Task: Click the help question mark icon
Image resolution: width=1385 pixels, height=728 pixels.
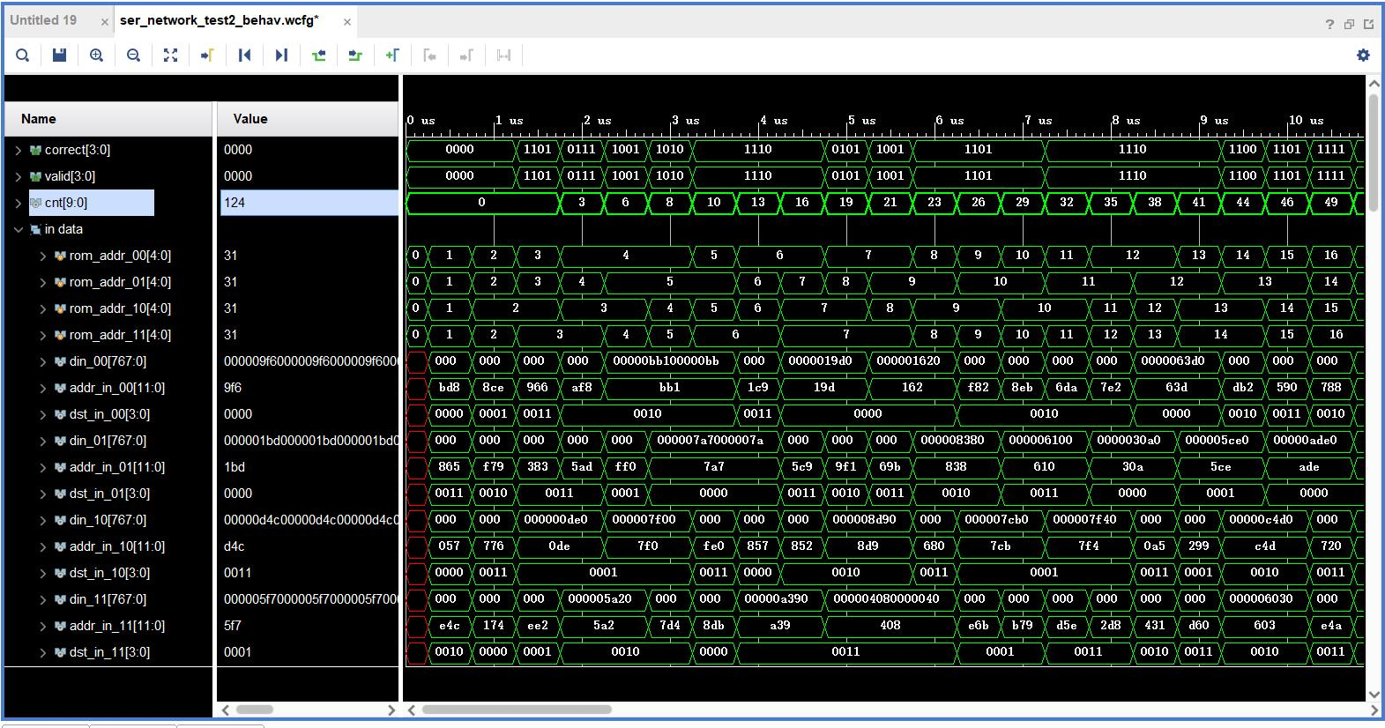Action: (x=1329, y=24)
